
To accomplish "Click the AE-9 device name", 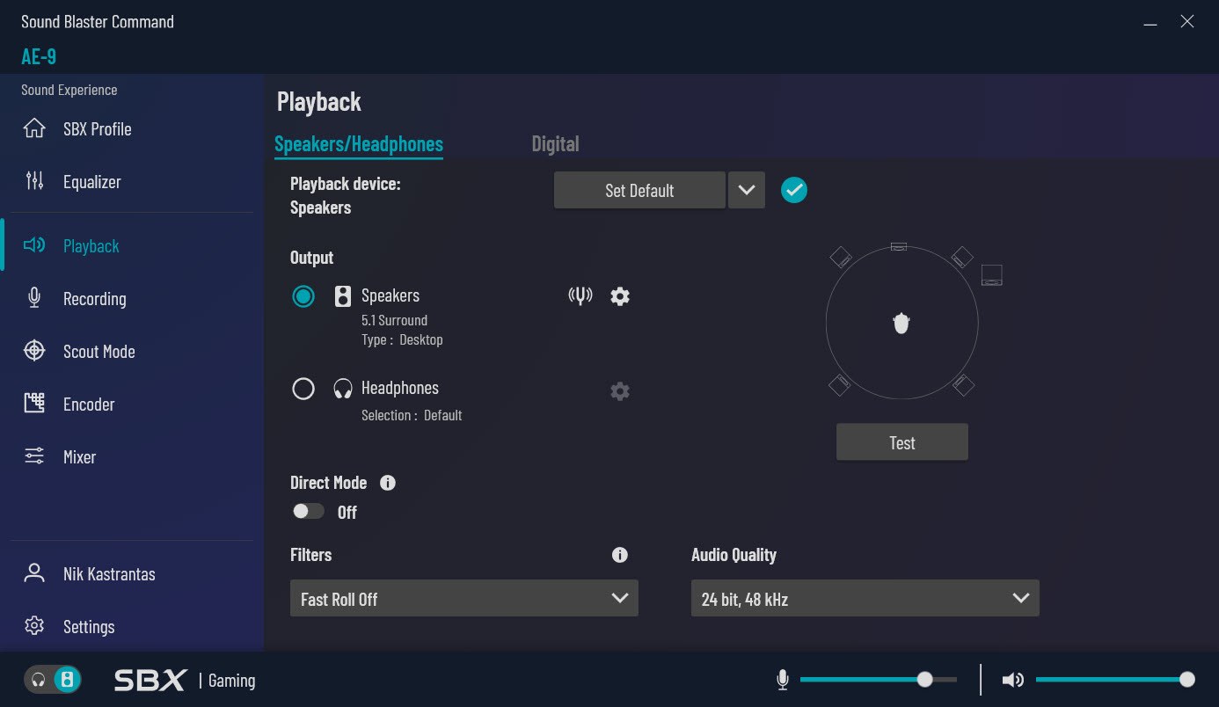I will coord(39,56).
